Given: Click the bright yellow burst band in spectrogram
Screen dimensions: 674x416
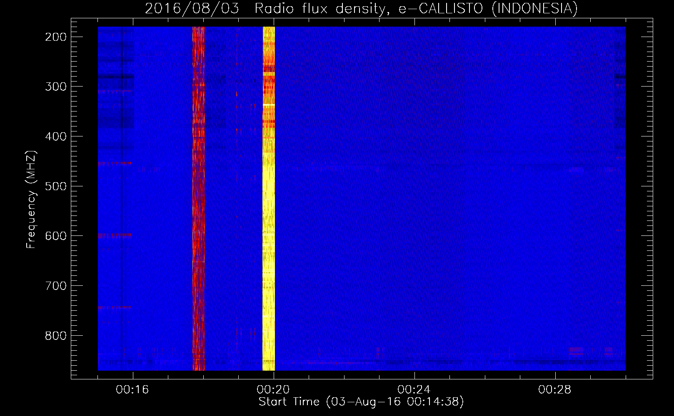Looking at the screenshot, I should (269, 198).
